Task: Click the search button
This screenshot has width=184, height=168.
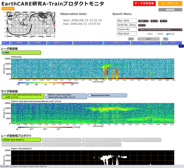Action: 148,39
